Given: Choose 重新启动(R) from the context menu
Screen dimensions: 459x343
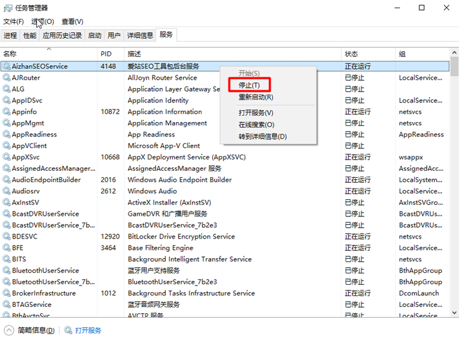Looking at the screenshot, I should click(x=256, y=97).
